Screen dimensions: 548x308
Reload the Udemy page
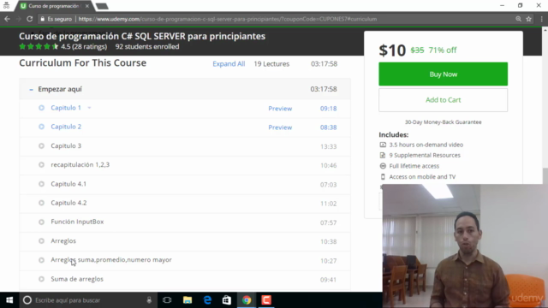coord(30,19)
